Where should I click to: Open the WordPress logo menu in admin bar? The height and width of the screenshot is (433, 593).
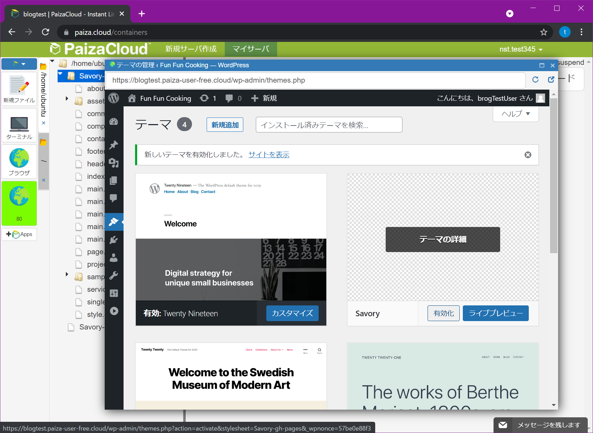(114, 98)
